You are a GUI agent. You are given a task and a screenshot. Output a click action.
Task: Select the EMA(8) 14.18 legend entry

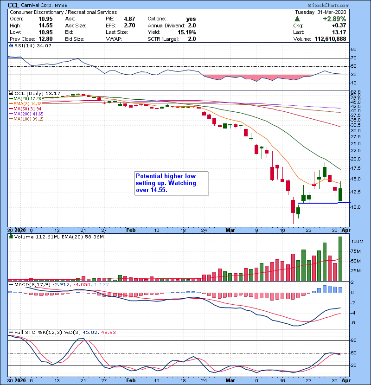[x=25, y=103]
